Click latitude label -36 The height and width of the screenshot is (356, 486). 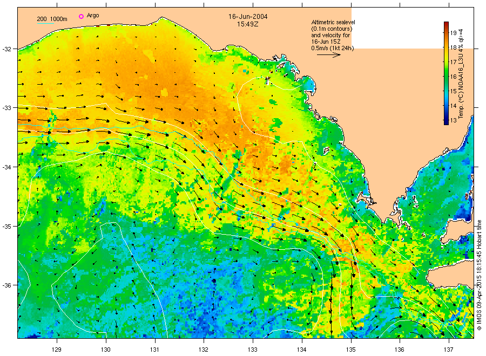coord(6,285)
